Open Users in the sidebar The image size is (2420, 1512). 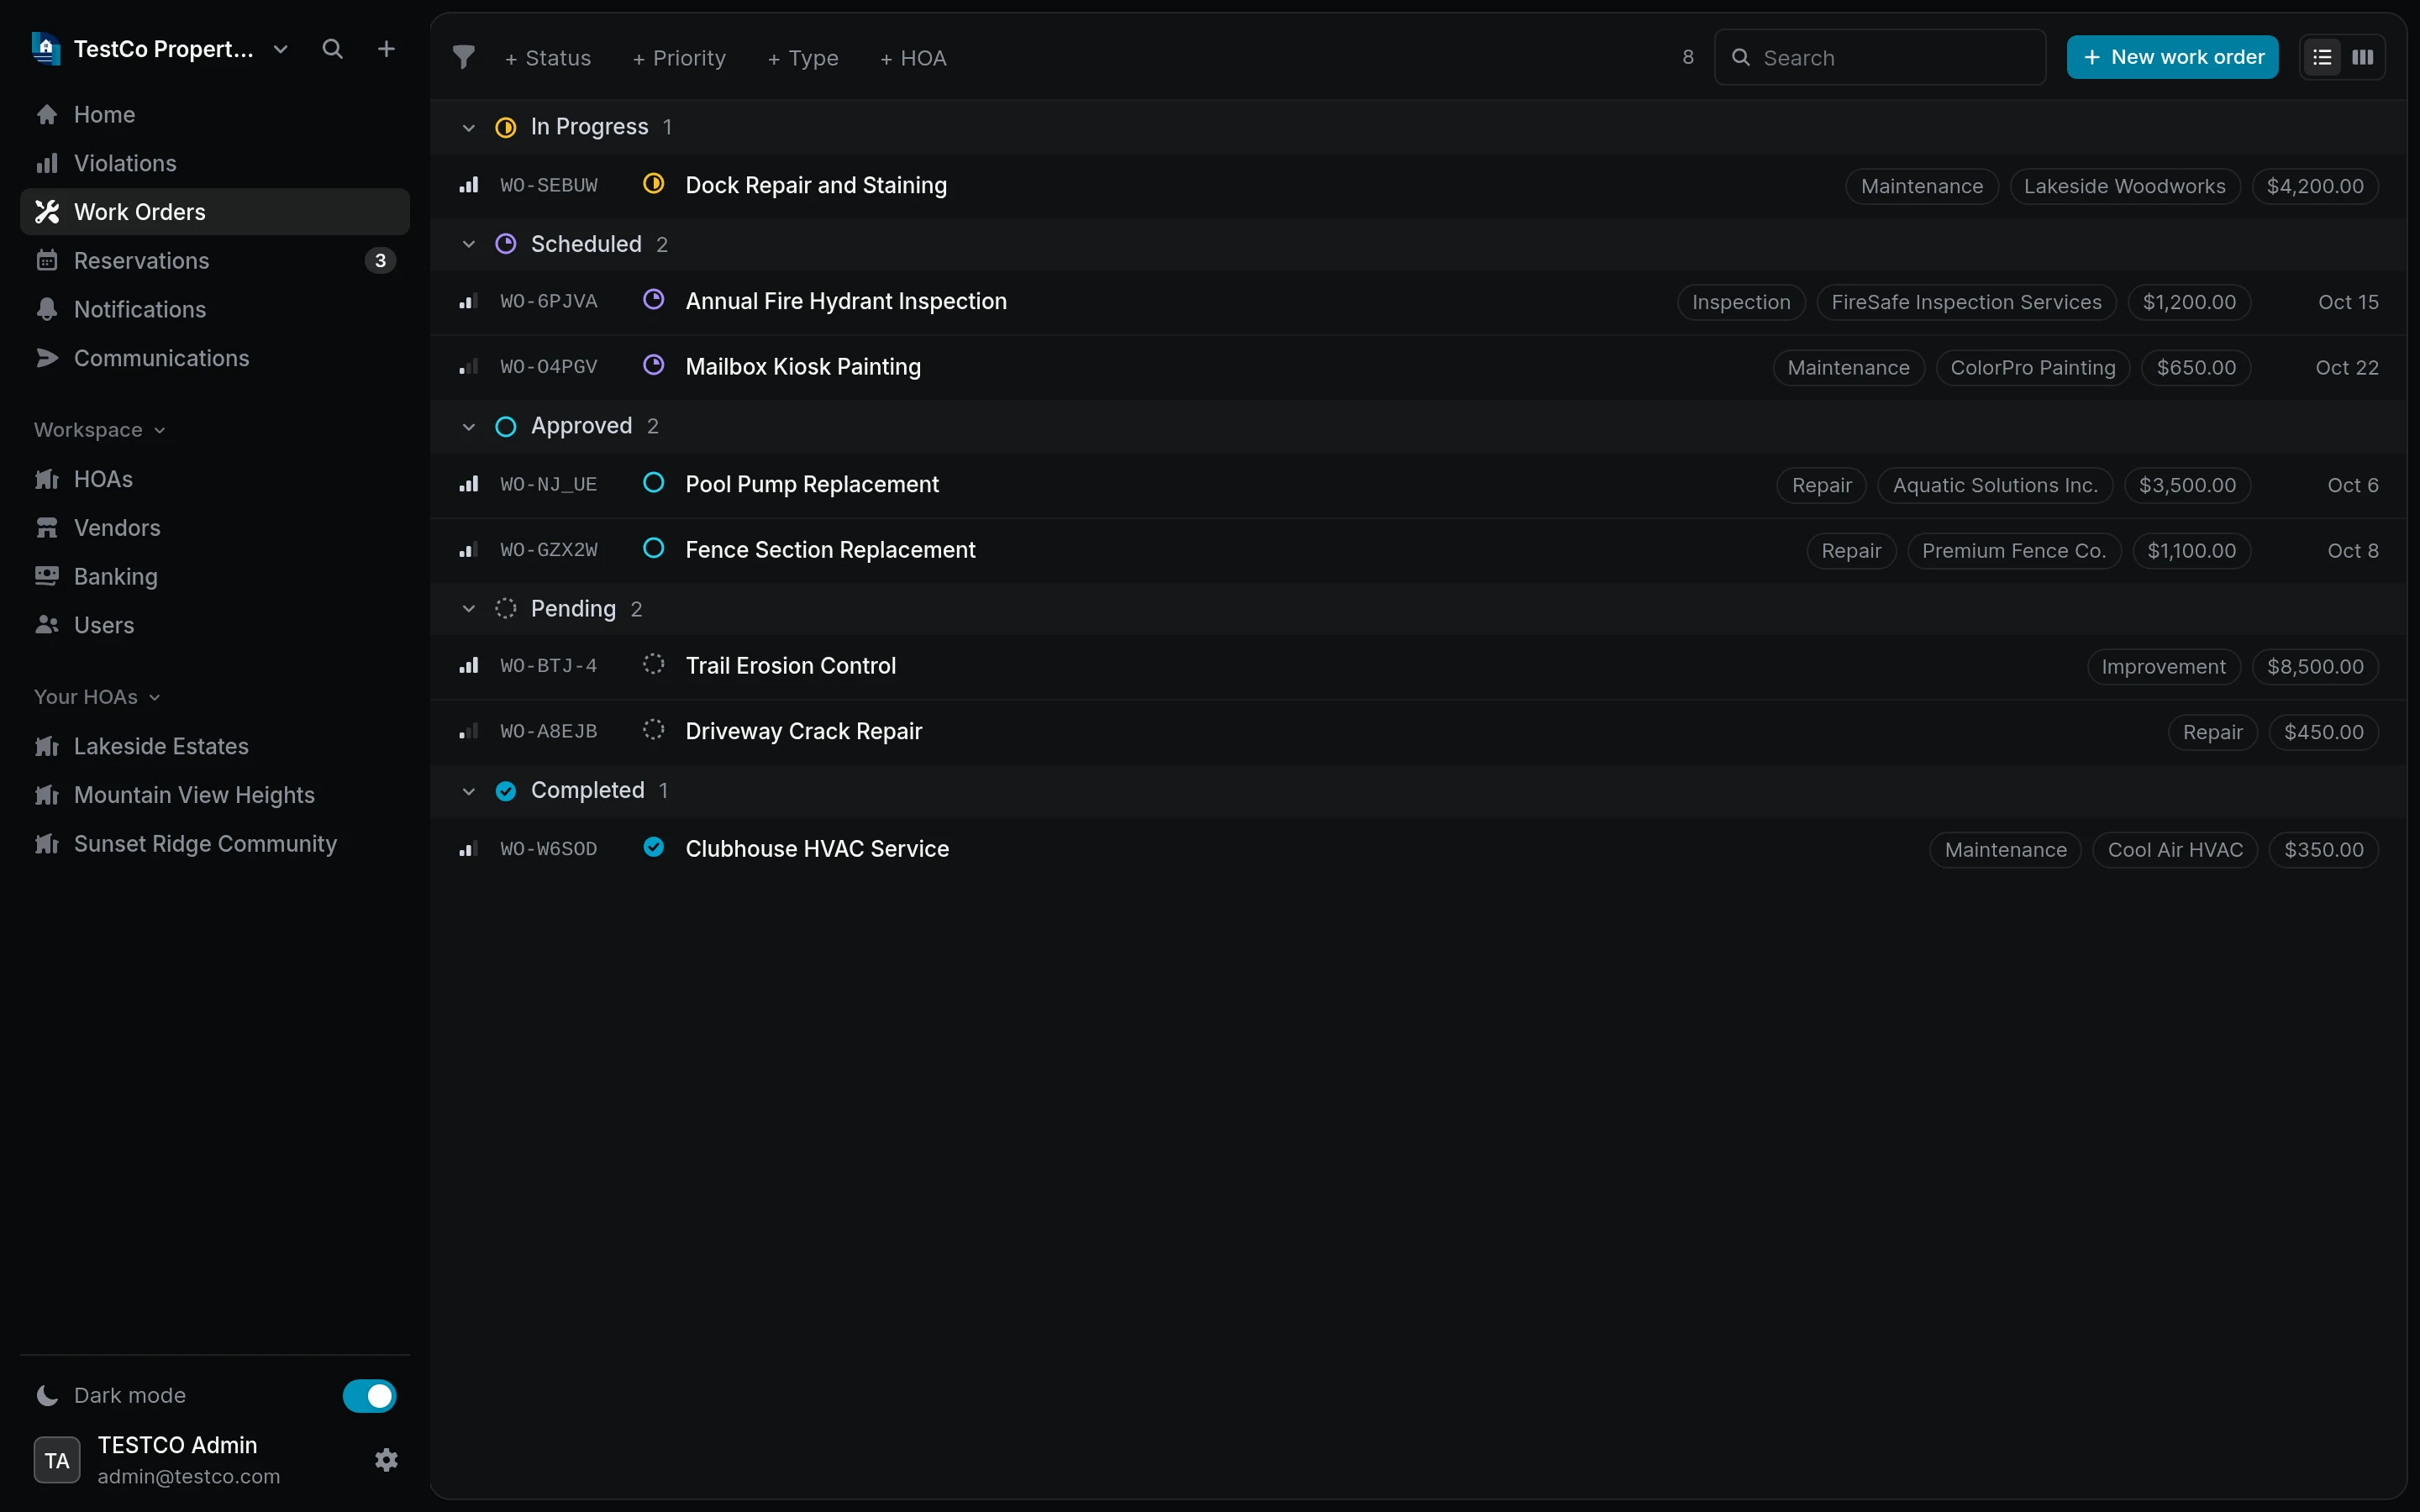point(215,625)
